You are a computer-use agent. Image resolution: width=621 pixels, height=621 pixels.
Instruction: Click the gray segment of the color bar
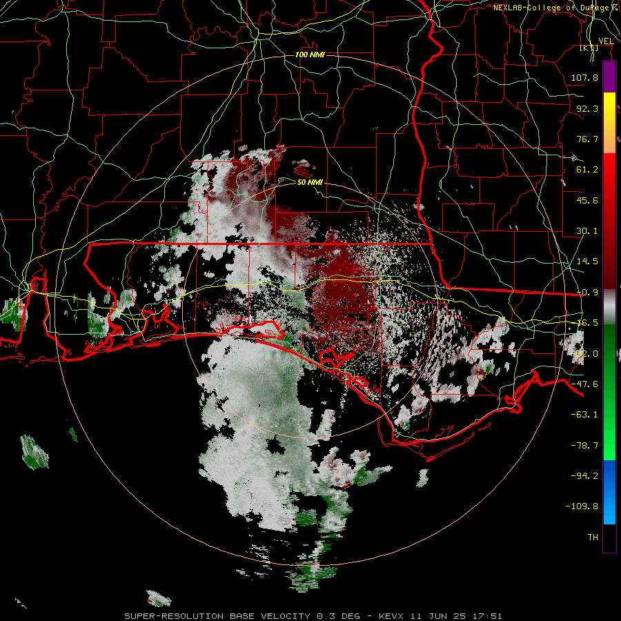[609, 307]
